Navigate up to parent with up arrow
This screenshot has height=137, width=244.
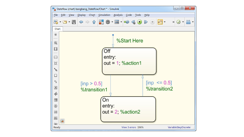point(94,22)
